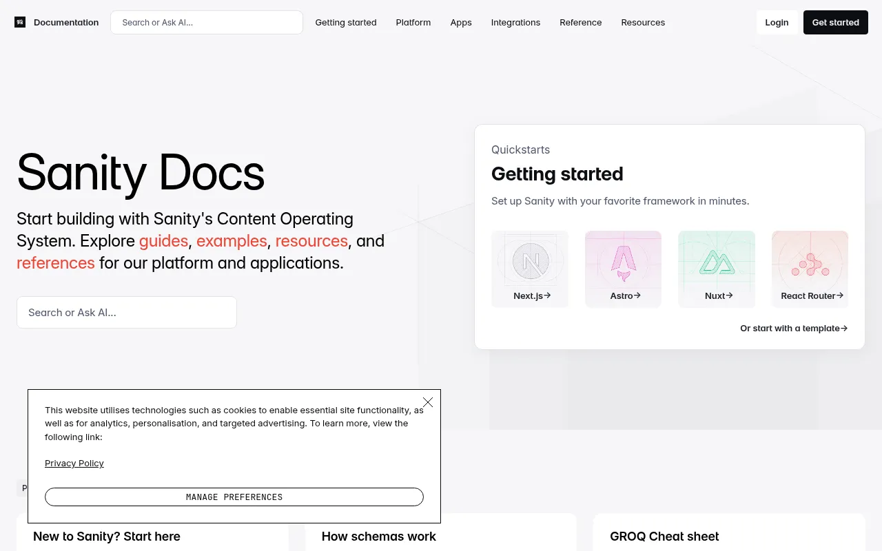Open the Integrations menu
This screenshot has height=551, width=882.
pos(515,22)
